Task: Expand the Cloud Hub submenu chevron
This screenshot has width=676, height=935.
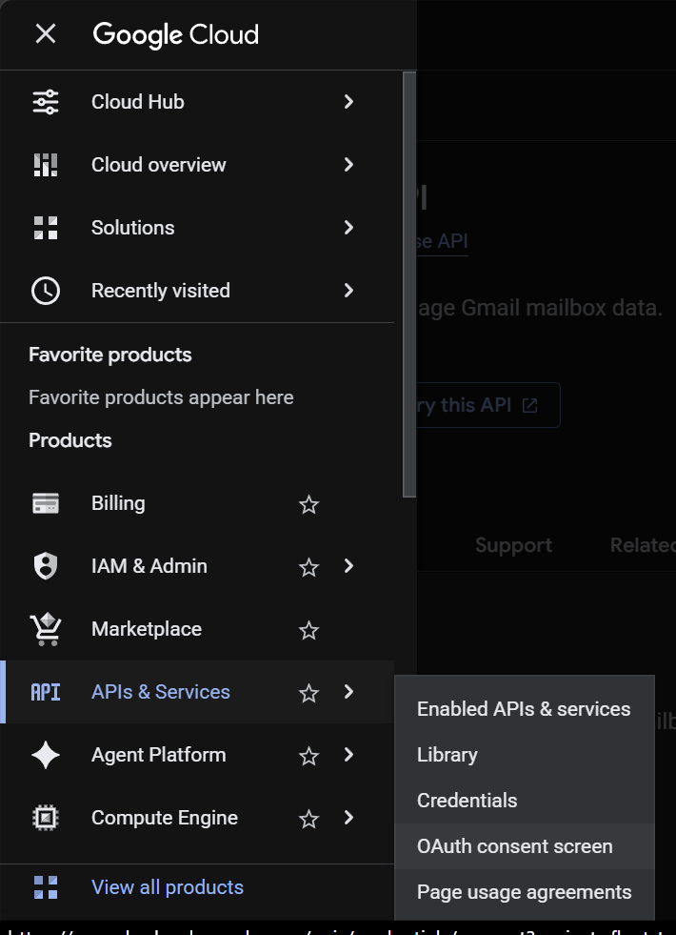Action: (349, 102)
